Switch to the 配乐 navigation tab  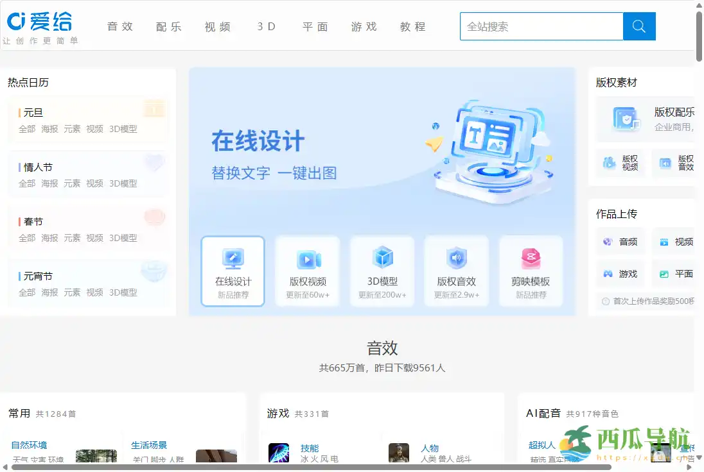(169, 26)
